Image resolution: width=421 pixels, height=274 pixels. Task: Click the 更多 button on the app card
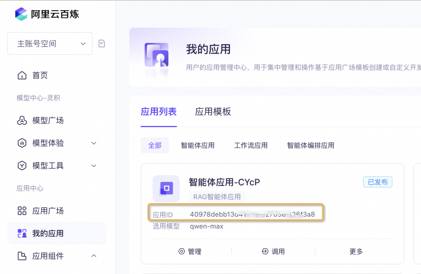pos(356,251)
